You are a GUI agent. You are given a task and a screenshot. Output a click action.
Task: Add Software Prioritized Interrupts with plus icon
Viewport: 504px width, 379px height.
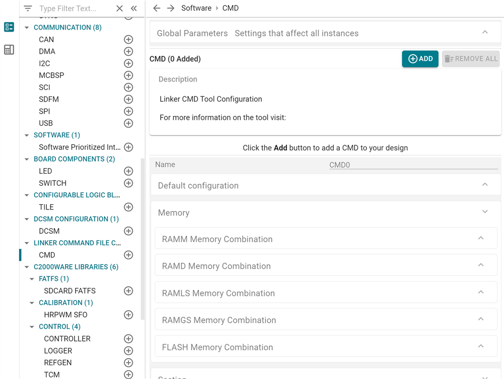click(129, 147)
